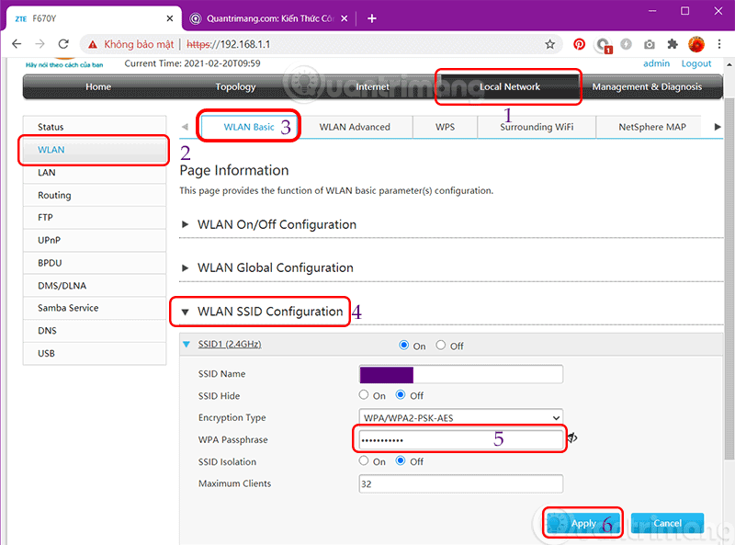This screenshot has height=545, width=735.
Task: Reload the page with the refresh icon
Action: [x=64, y=43]
